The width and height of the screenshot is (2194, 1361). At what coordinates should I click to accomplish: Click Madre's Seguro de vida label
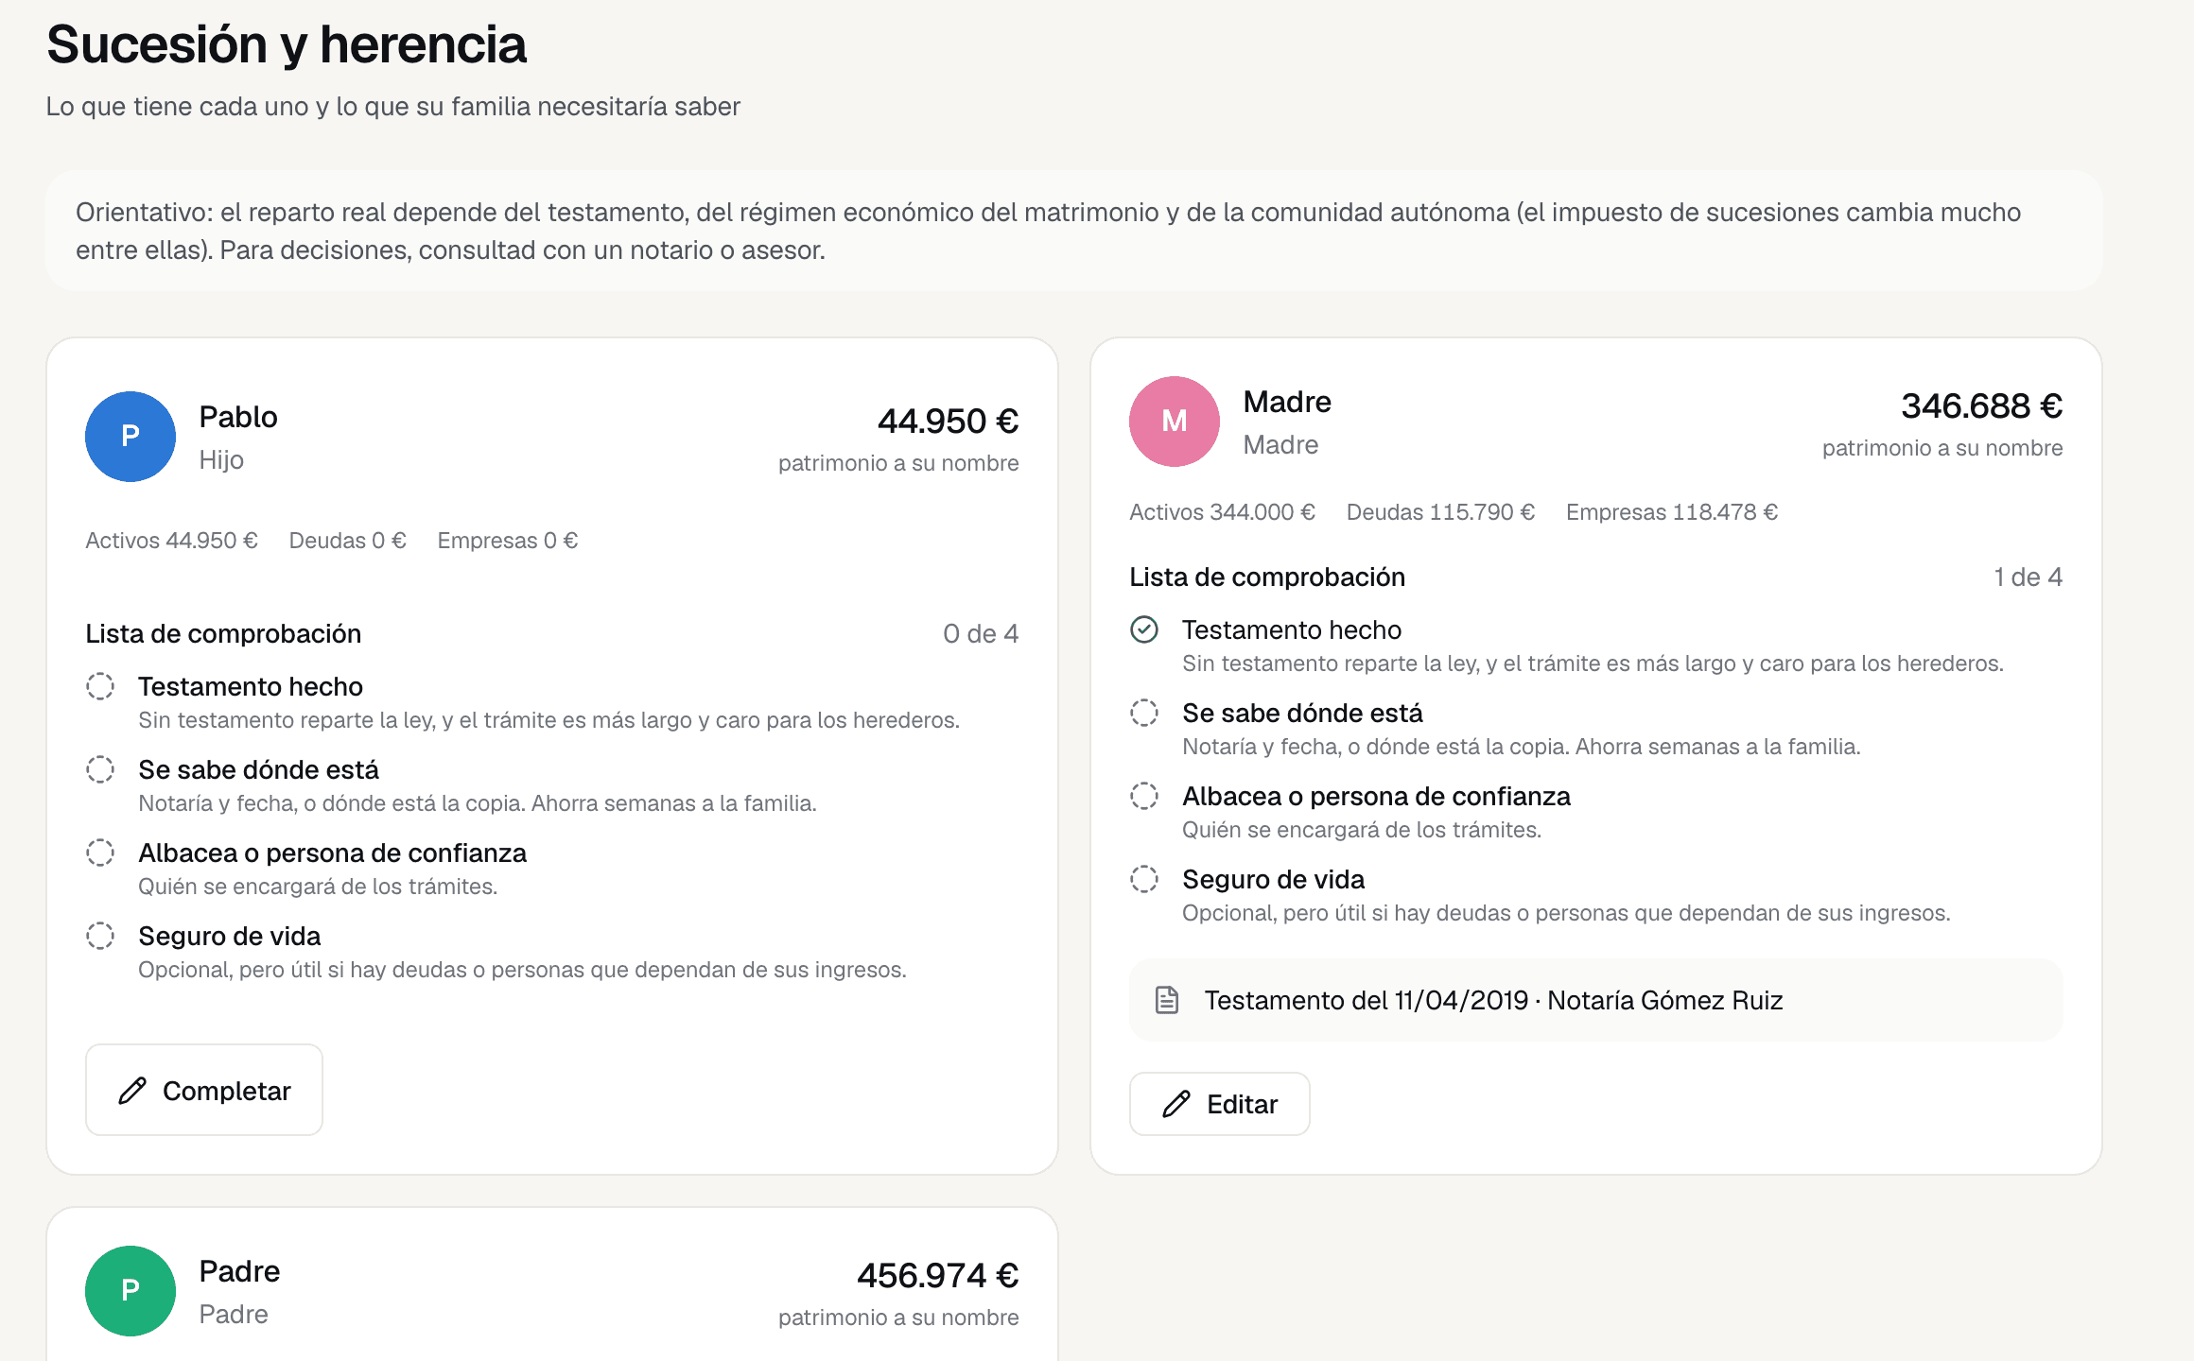point(1273,879)
